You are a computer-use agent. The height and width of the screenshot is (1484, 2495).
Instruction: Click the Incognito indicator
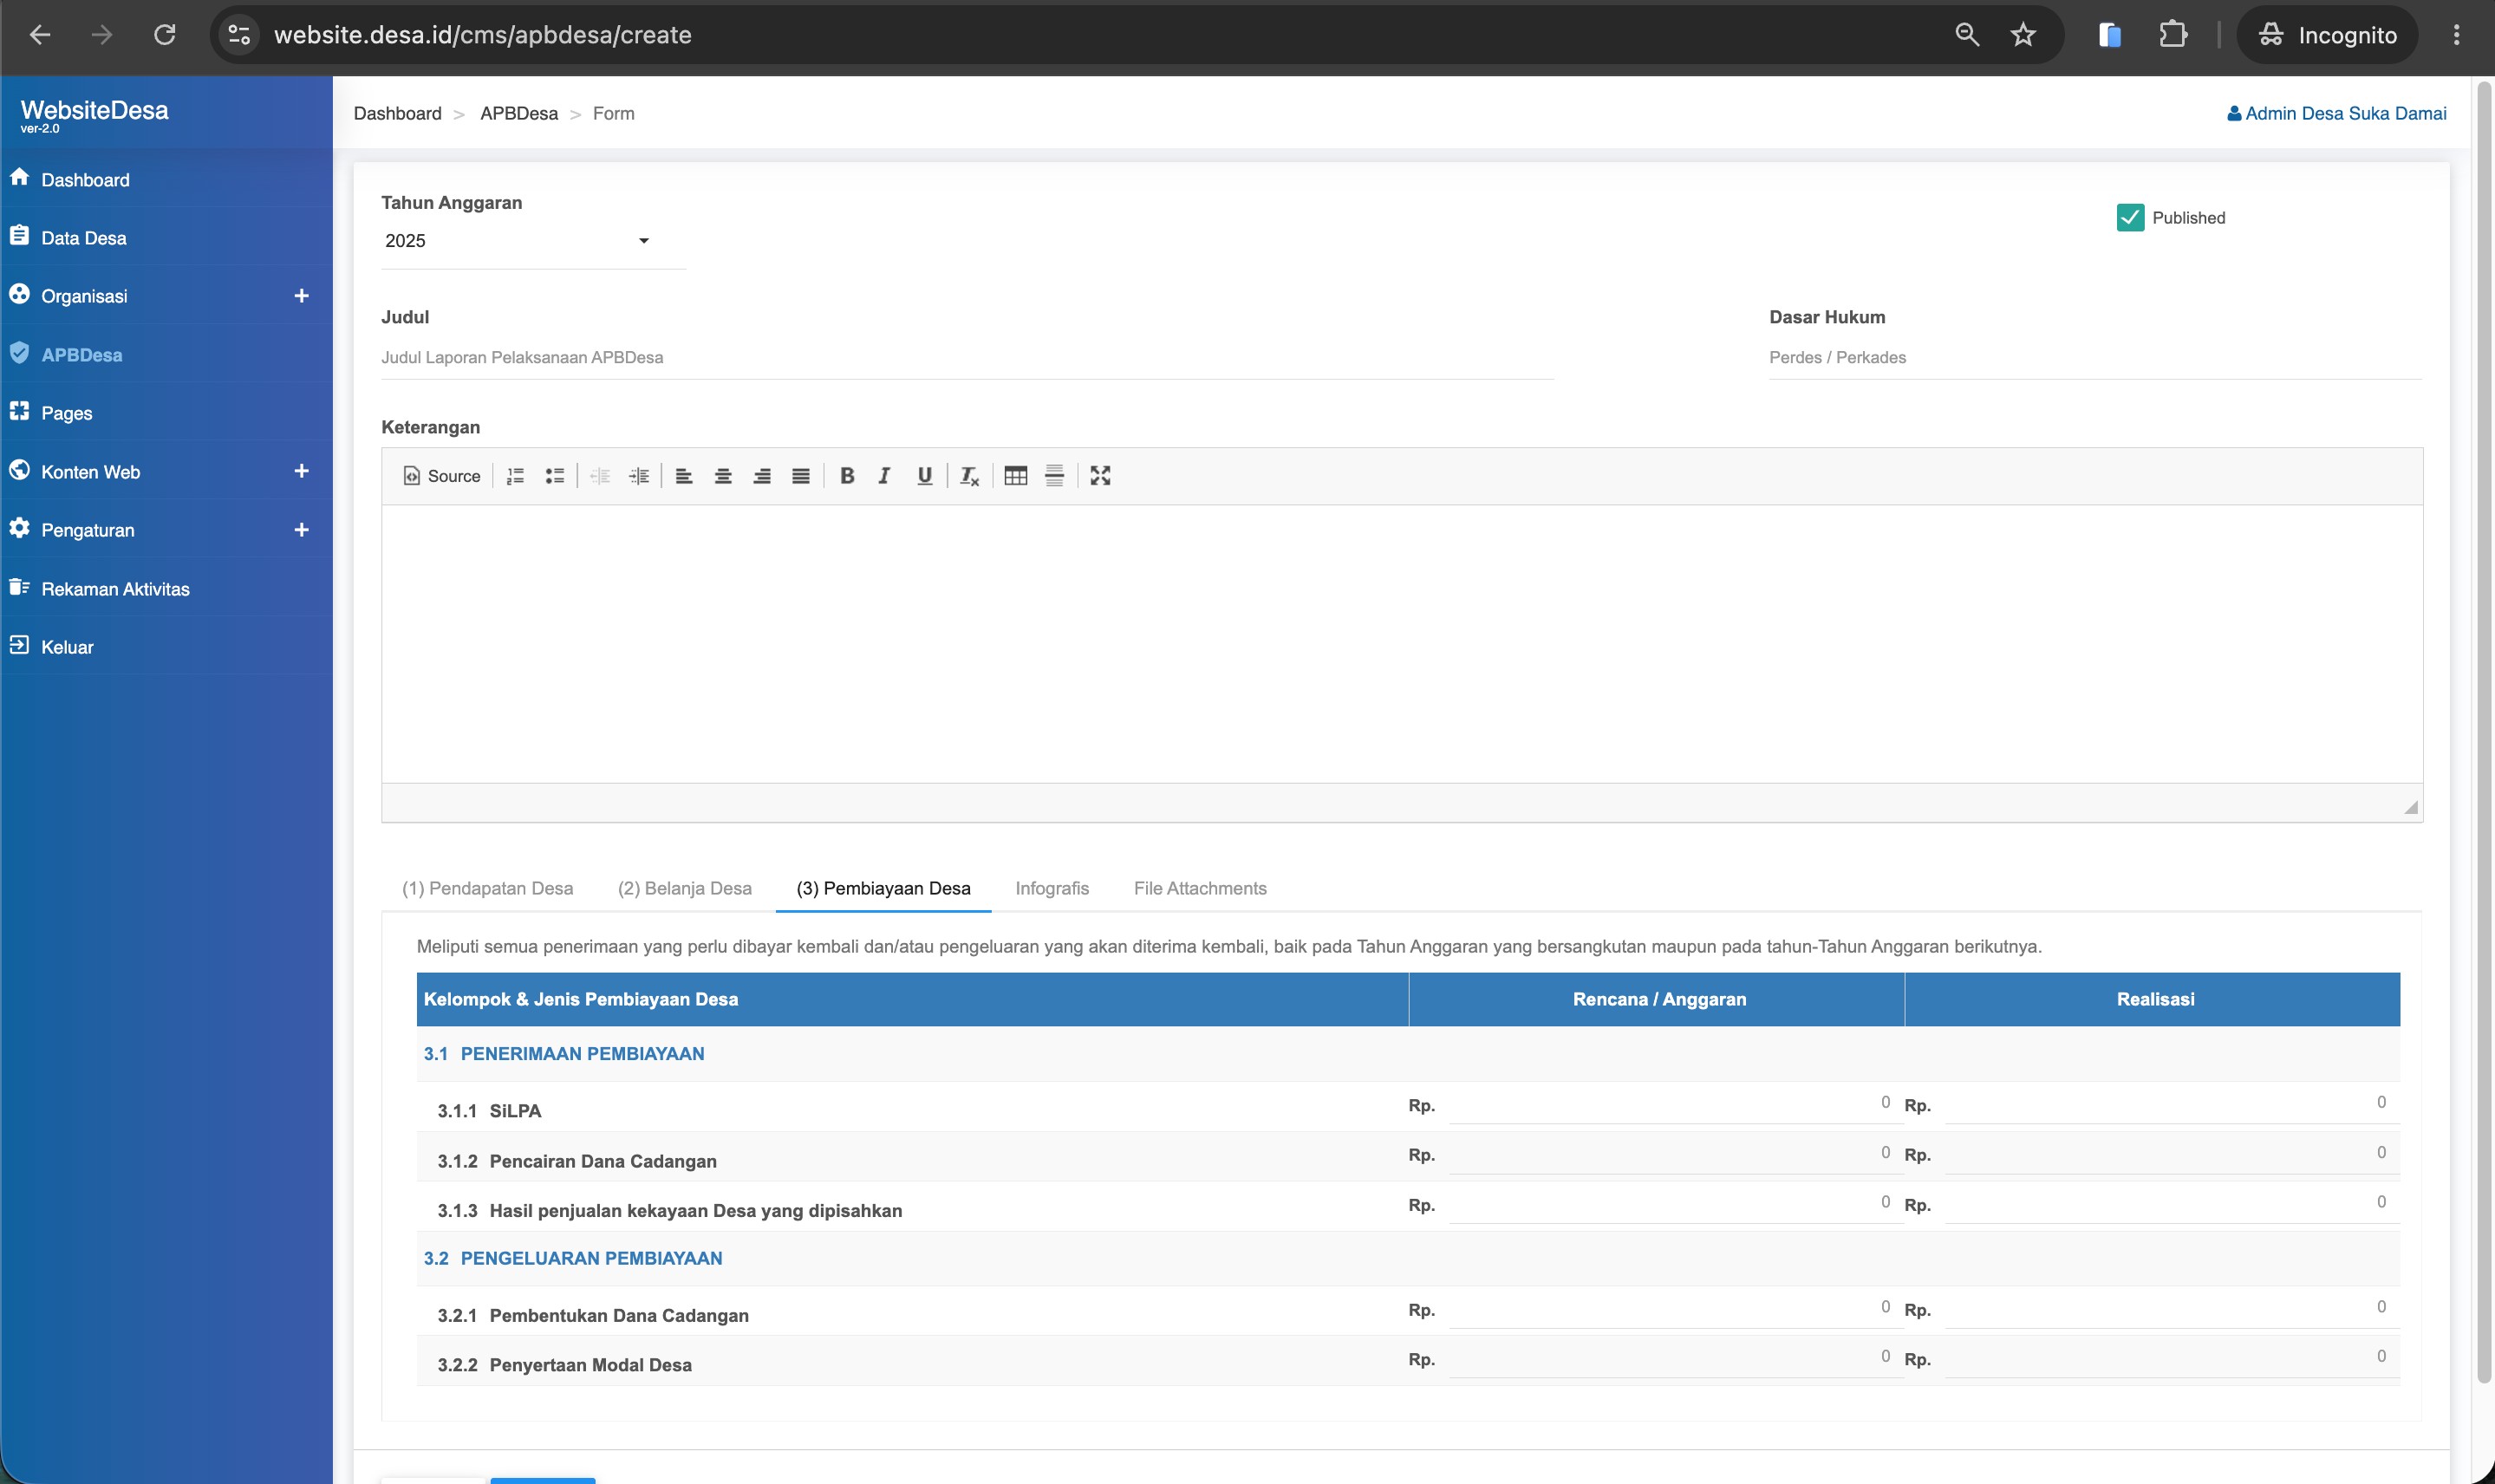(2327, 35)
